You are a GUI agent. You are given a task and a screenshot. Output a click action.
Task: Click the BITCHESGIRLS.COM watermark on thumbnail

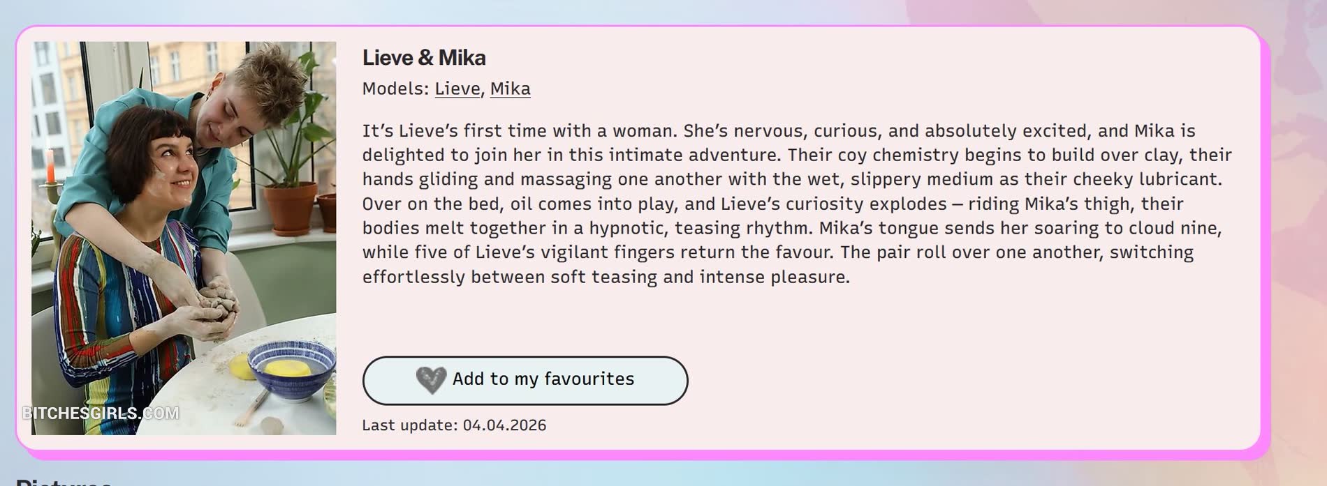[x=101, y=413]
